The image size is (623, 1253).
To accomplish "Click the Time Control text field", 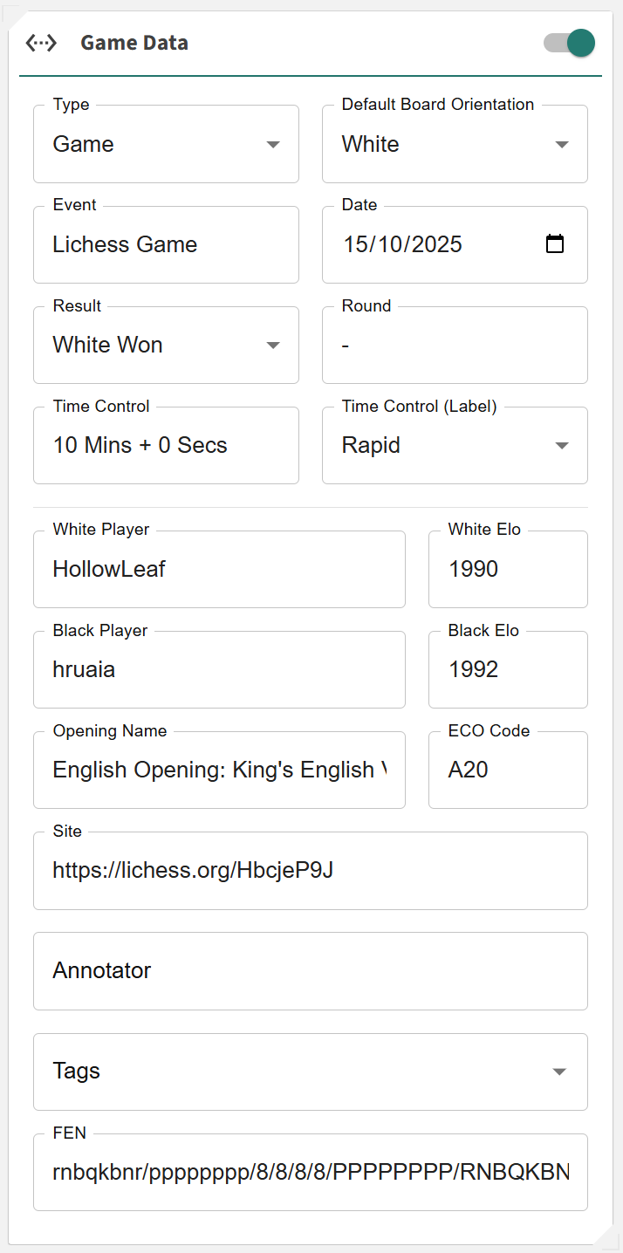I will (166, 446).
